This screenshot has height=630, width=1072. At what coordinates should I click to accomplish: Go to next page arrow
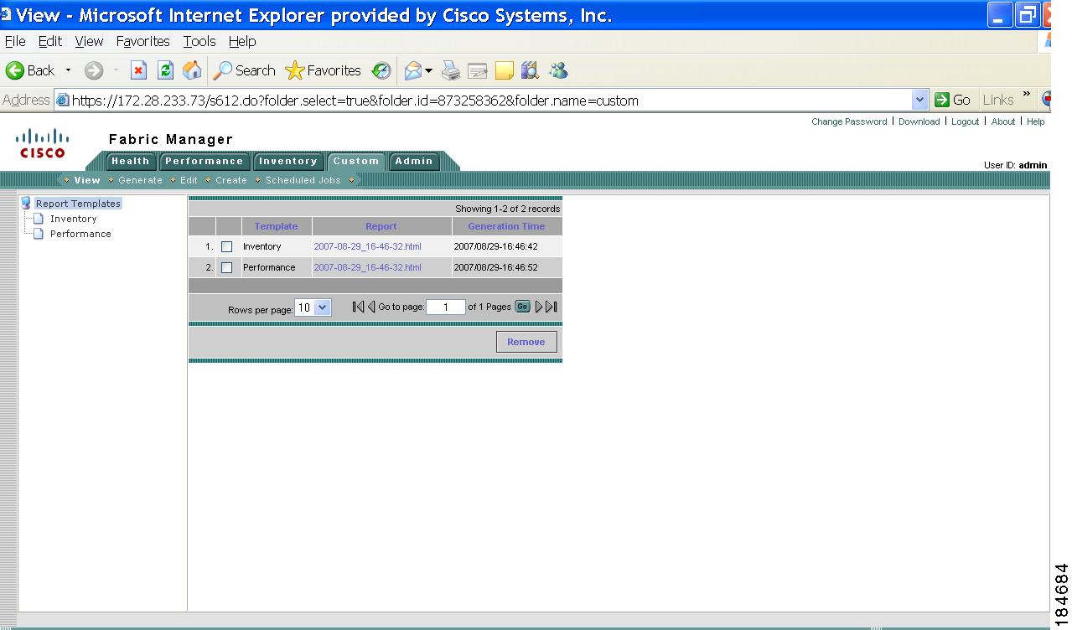pyautogui.click(x=539, y=307)
